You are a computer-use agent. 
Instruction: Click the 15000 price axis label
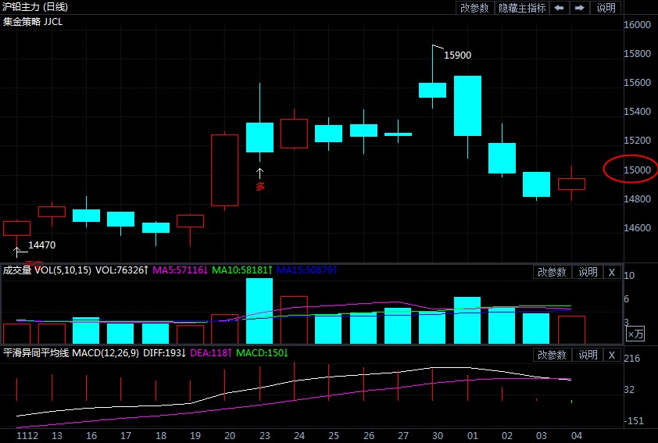point(637,170)
